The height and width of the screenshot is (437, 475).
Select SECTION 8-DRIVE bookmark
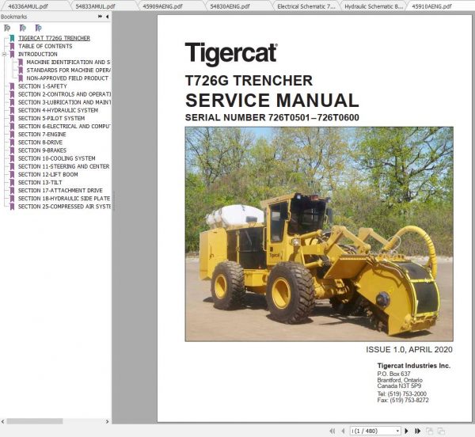pyautogui.click(x=40, y=142)
